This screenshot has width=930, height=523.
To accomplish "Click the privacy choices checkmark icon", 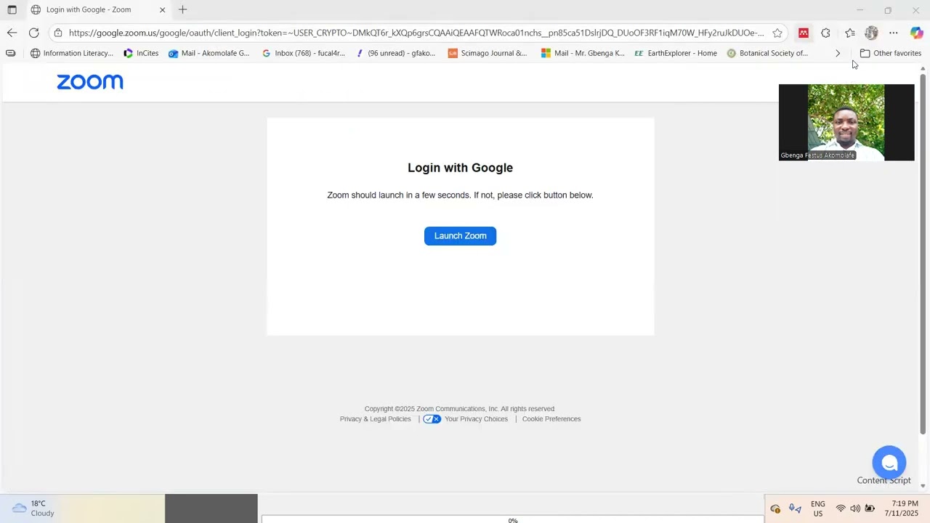I will (x=432, y=419).
